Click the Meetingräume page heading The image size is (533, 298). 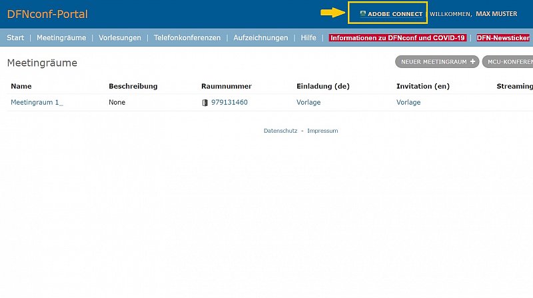[42, 63]
